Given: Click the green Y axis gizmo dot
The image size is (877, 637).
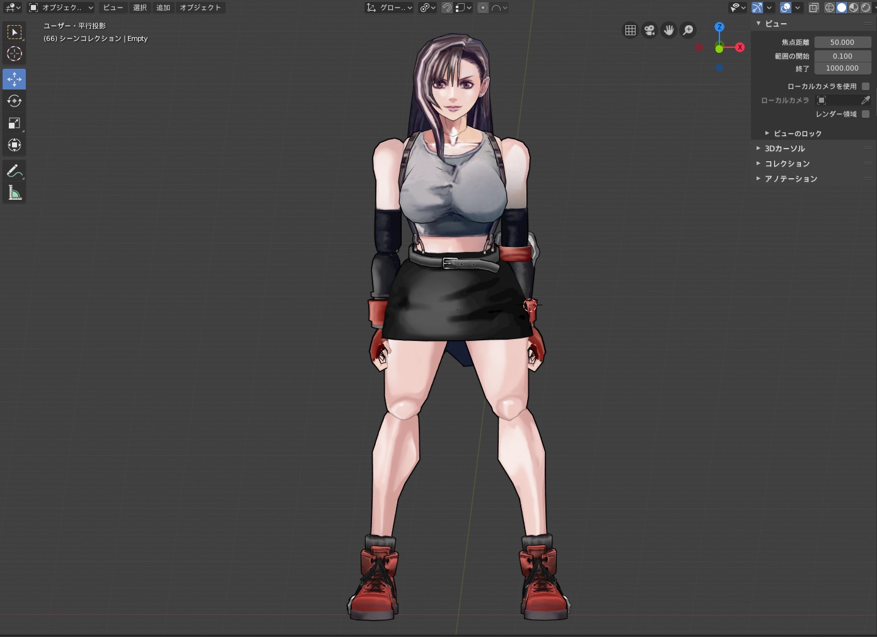Looking at the screenshot, I should pyautogui.click(x=719, y=49).
